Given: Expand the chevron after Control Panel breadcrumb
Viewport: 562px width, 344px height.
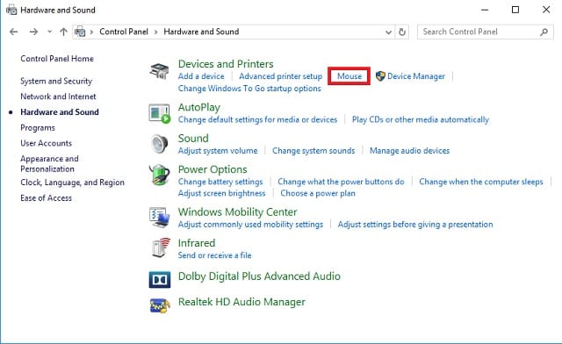Looking at the screenshot, I should [156, 32].
